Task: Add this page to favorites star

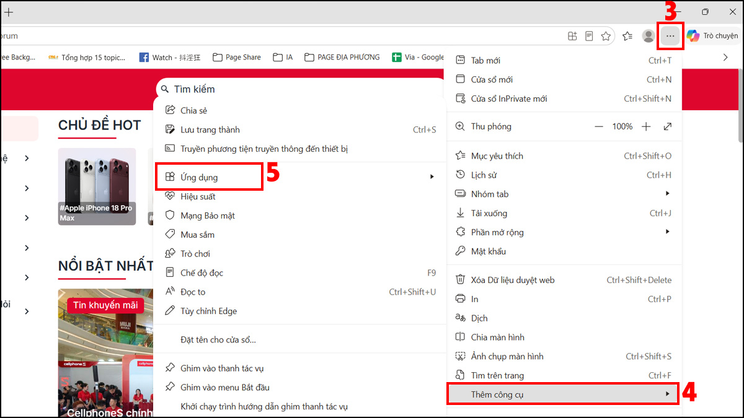Action: (x=606, y=36)
